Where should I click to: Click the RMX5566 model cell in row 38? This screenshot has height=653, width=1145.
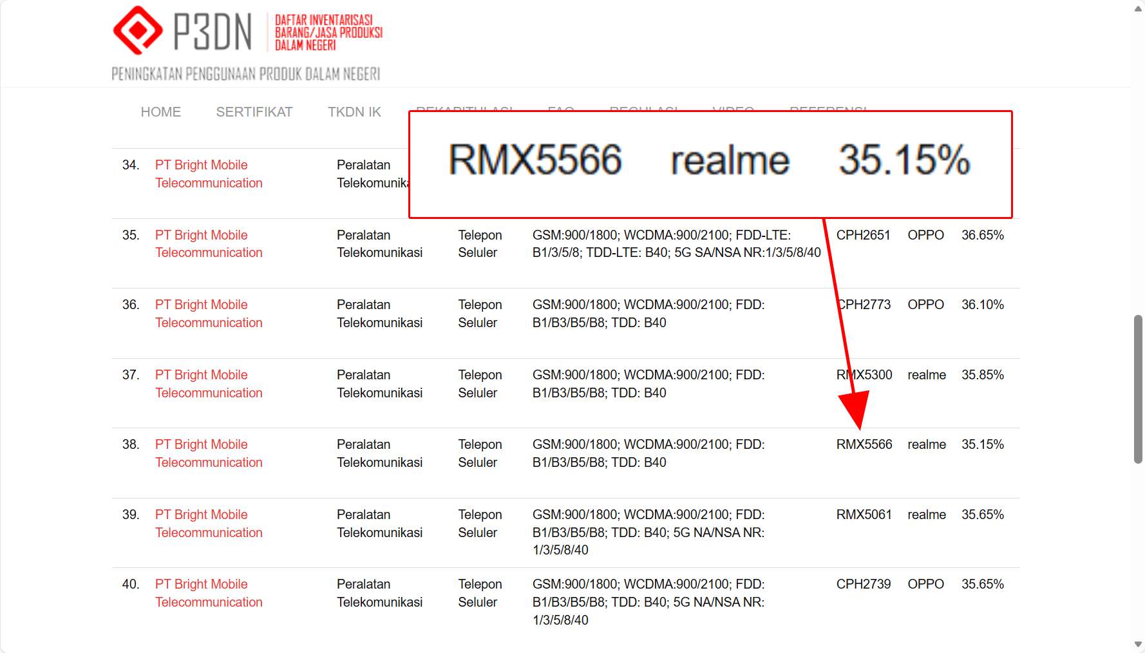pyautogui.click(x=864, y=444)
